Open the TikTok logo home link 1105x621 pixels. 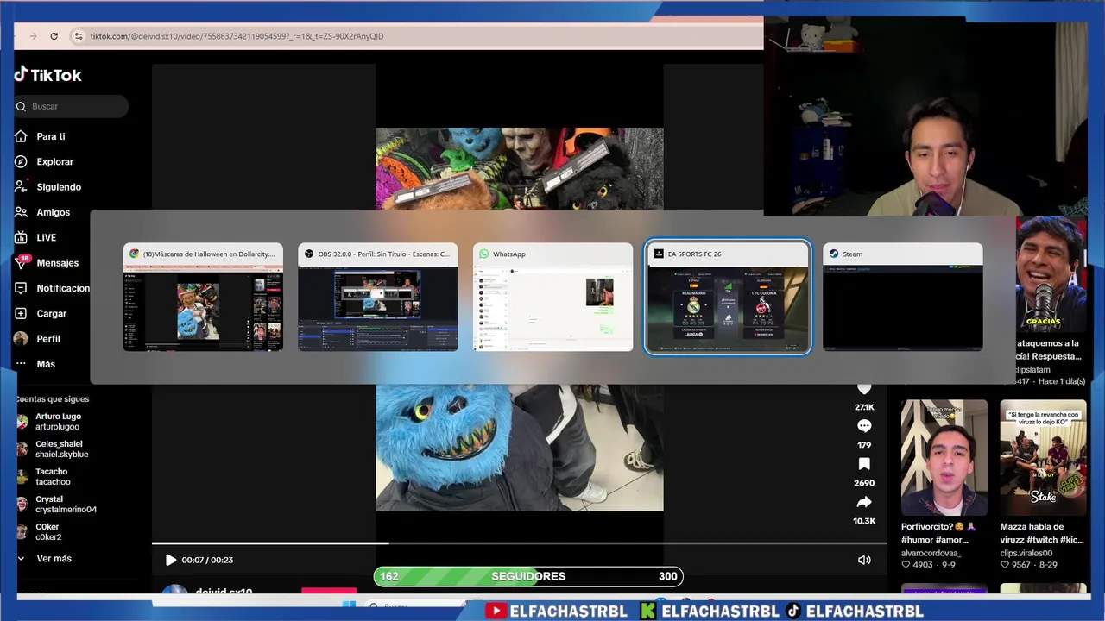coord(47,75)
